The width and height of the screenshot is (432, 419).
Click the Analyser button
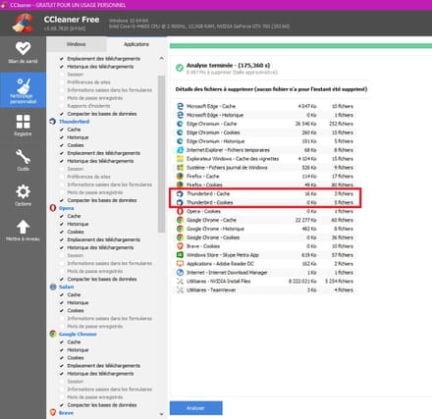pos(195,408)
